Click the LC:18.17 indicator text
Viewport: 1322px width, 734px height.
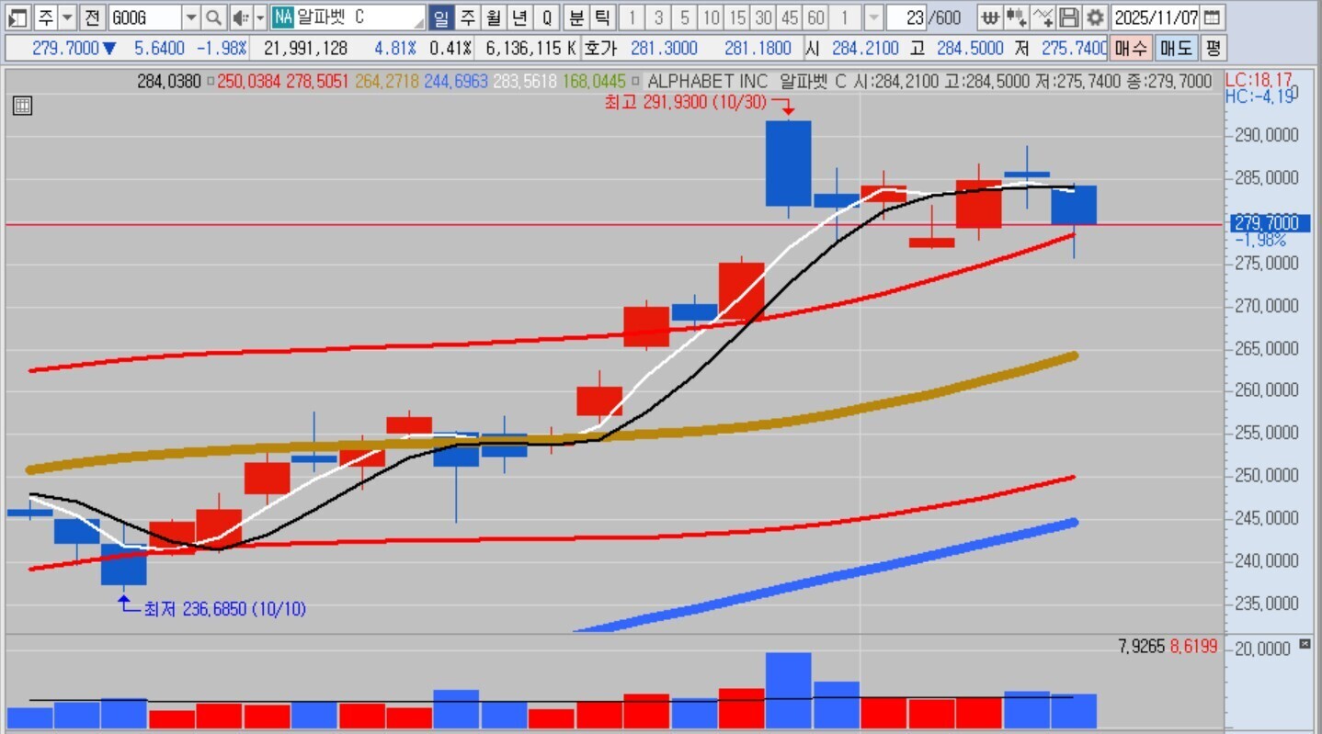click(1259, 80)
